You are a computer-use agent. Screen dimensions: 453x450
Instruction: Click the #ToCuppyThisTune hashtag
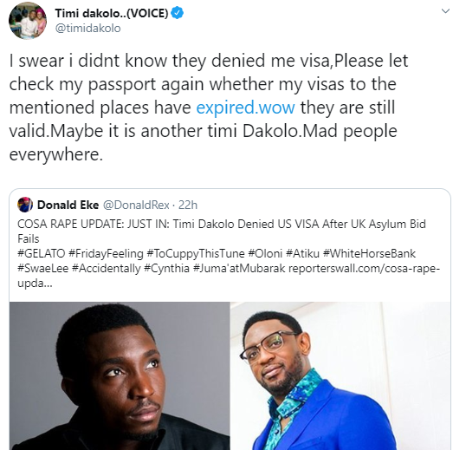[x=196, y=254]
